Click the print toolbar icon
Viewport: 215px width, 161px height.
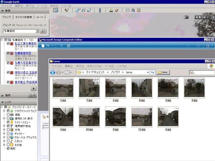(133, 10)
